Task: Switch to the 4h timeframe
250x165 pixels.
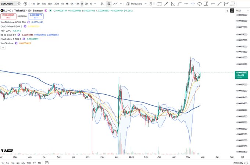Action: pos(67,4)
